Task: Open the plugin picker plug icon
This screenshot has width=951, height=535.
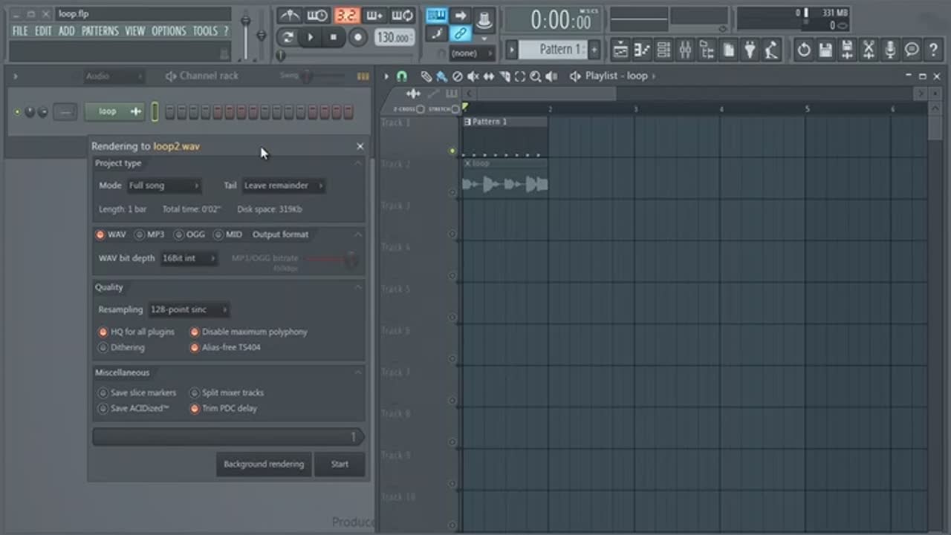Action: [x=750, y=50]
